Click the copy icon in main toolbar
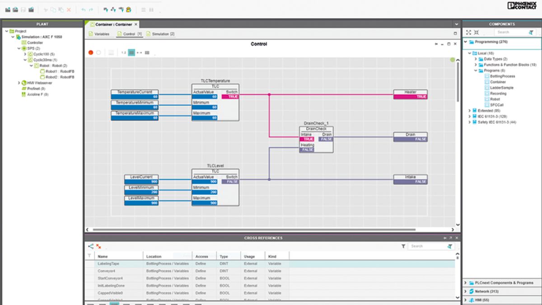This screenshot has width=542, height=305. point(53,9)
